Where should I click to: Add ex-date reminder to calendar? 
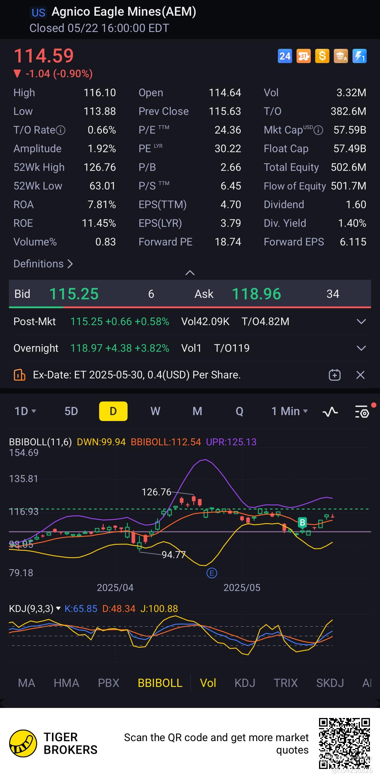335,375
